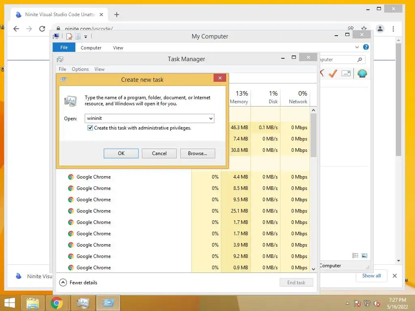
Task: Select Google Chrome process using 0.9 MB
Action: pos(183,268)
